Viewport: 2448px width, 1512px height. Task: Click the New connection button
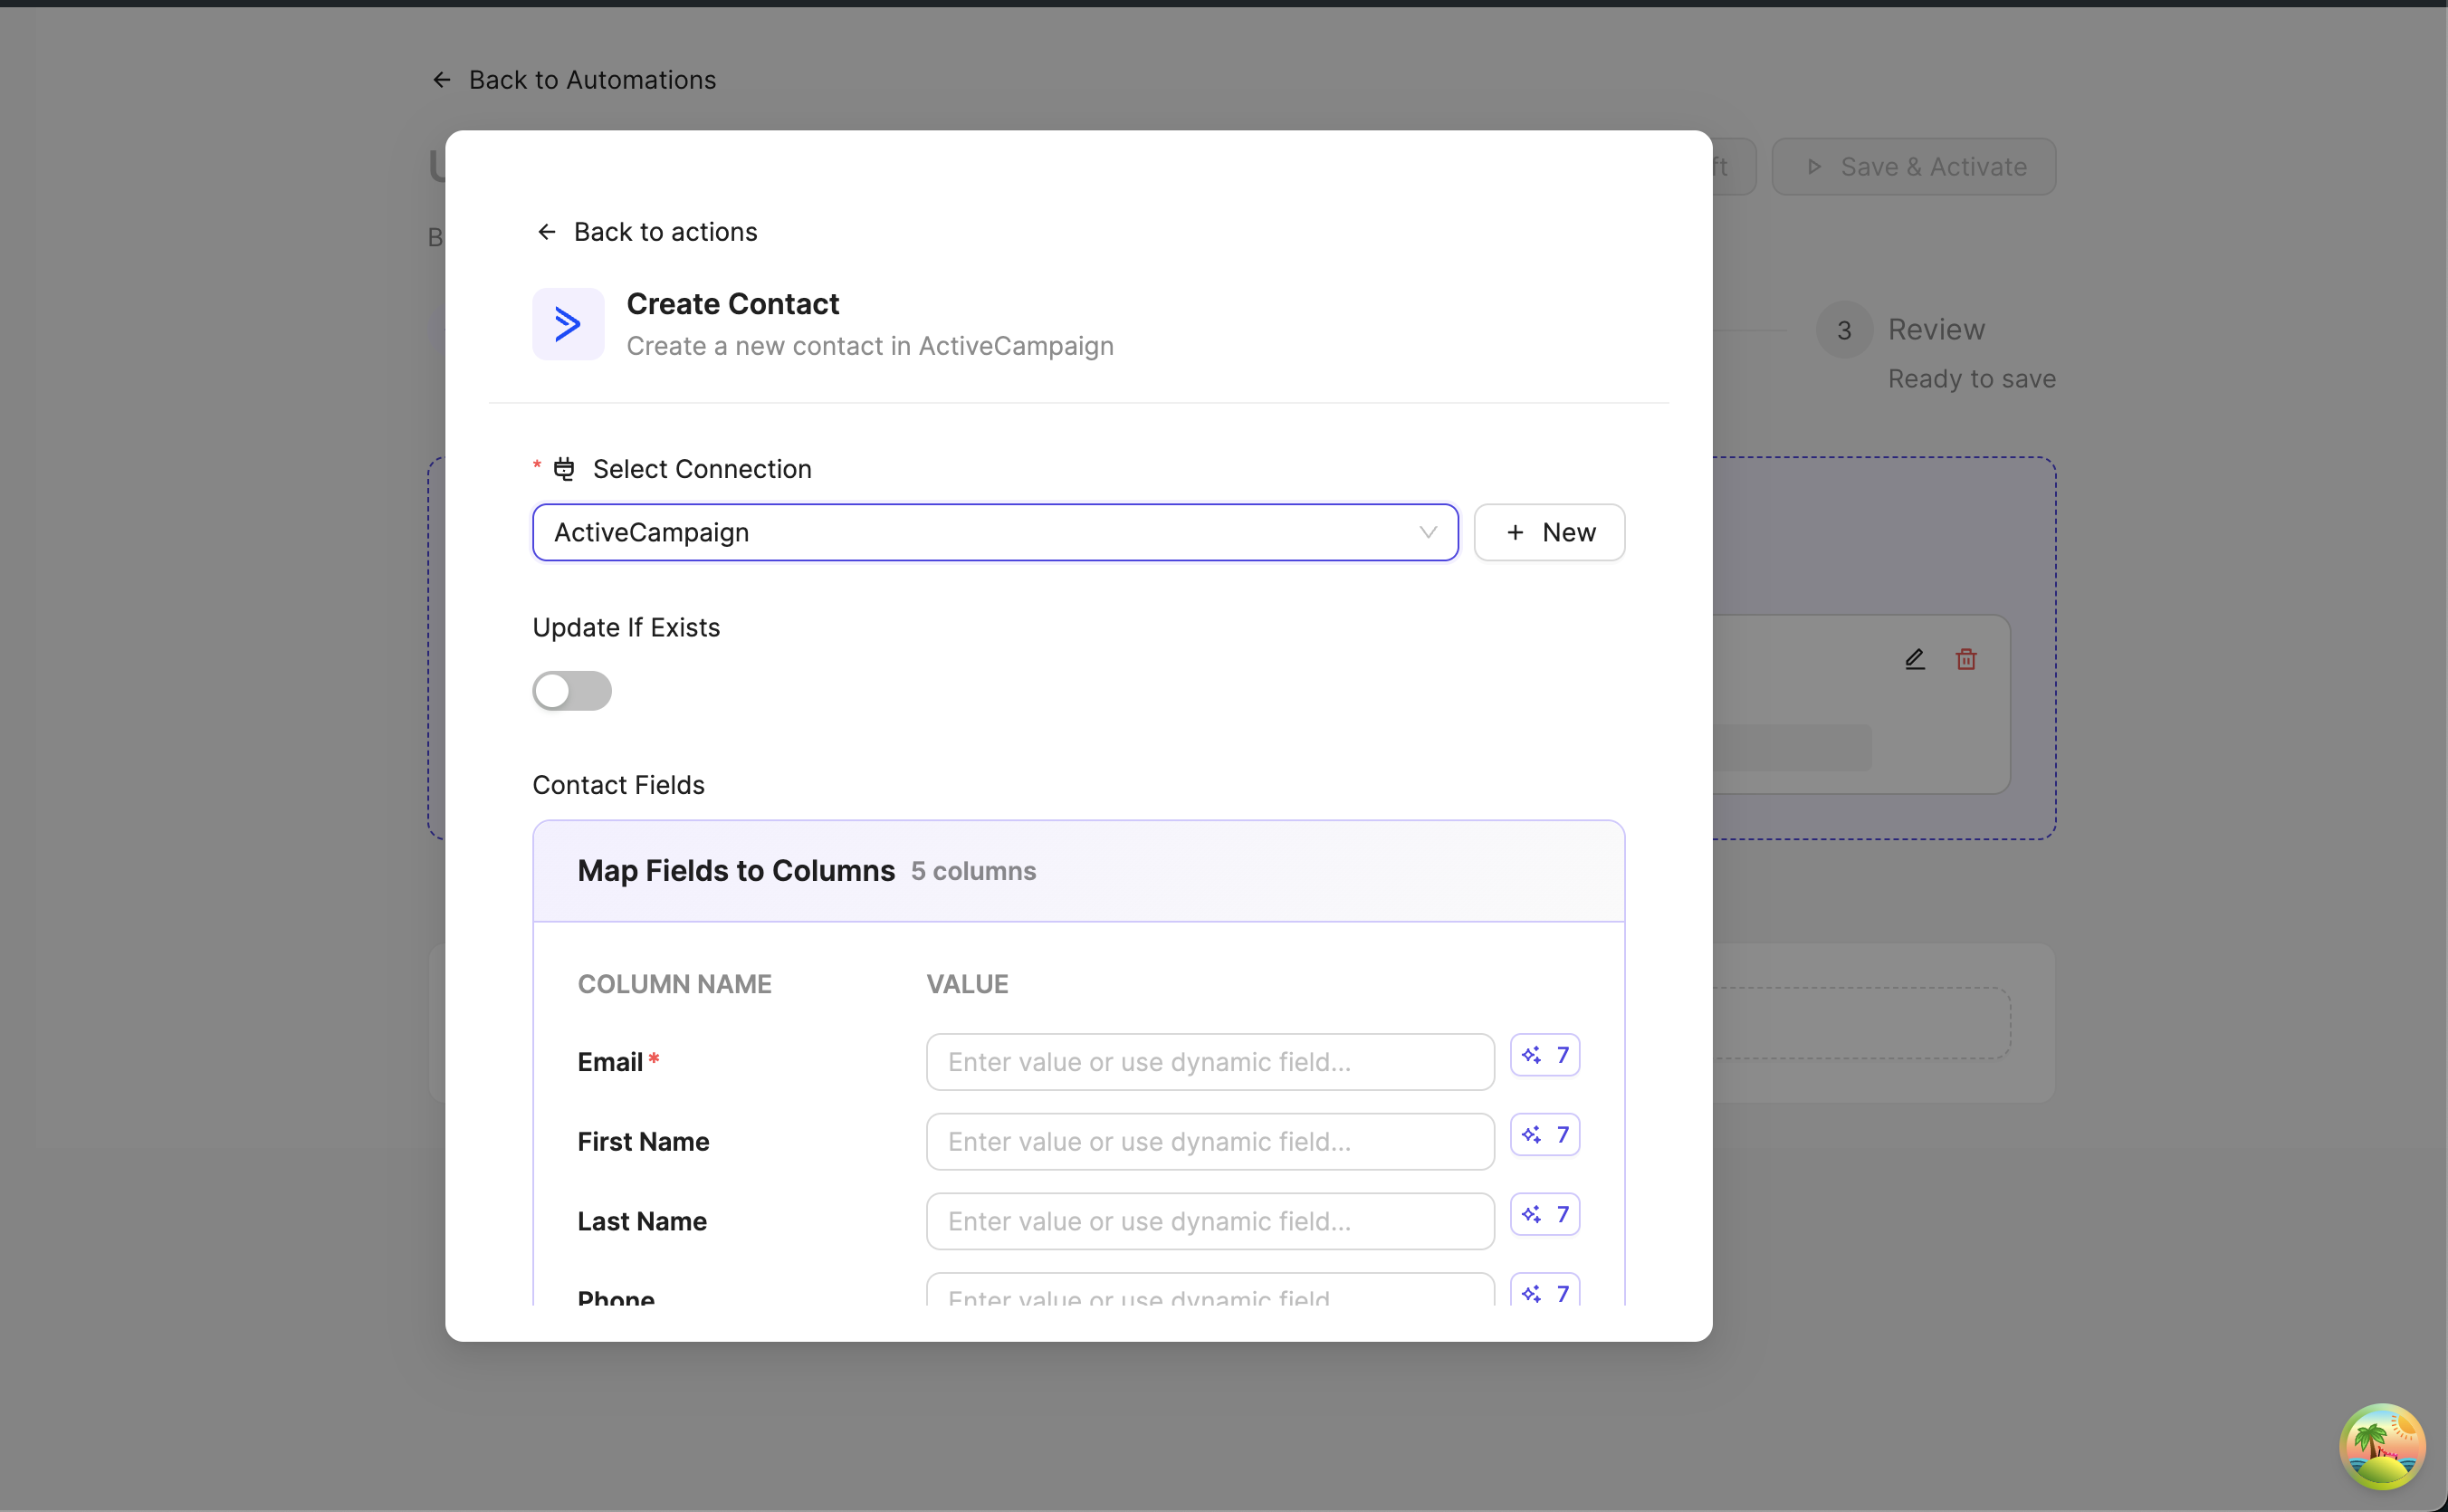[1549, 532]
